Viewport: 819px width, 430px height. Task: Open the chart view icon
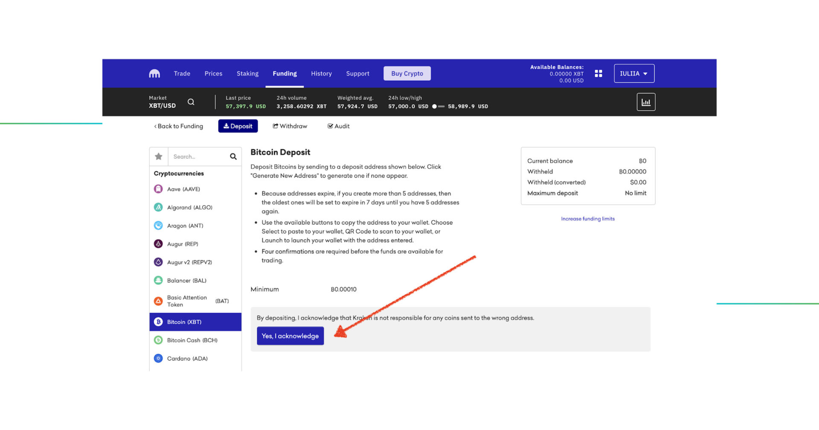pyautogui.click(x=646, y=102)
